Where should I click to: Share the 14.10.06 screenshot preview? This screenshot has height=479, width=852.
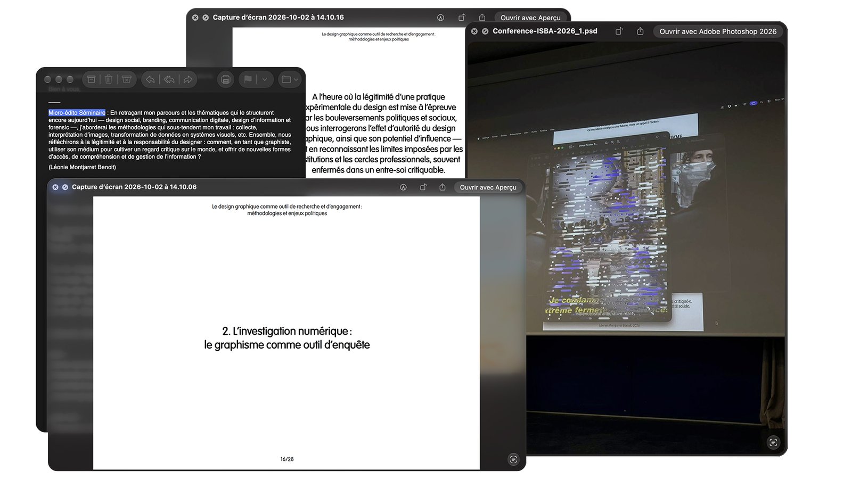coord(443,187)
